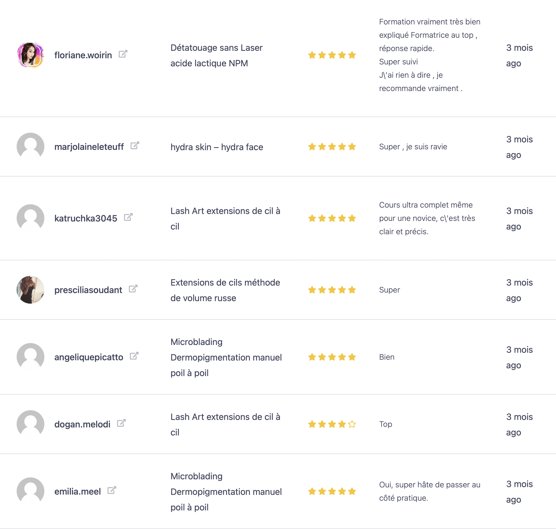Open katruchka3045 external profile icon

pos(128,217)
